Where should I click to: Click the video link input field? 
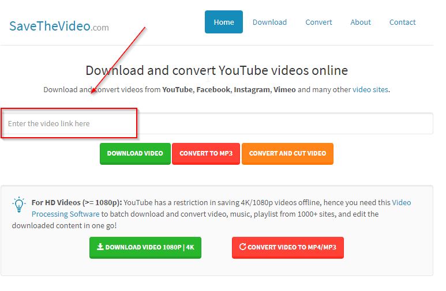pos(217,123)
